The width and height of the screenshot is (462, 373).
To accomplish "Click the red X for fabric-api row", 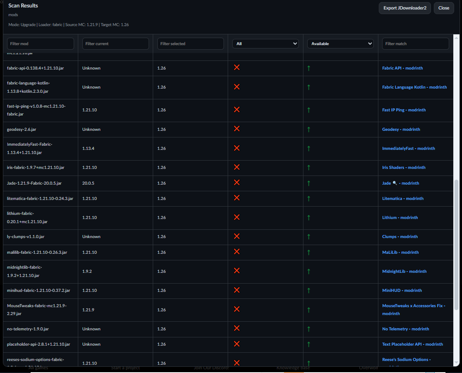I will click(237, 67).
